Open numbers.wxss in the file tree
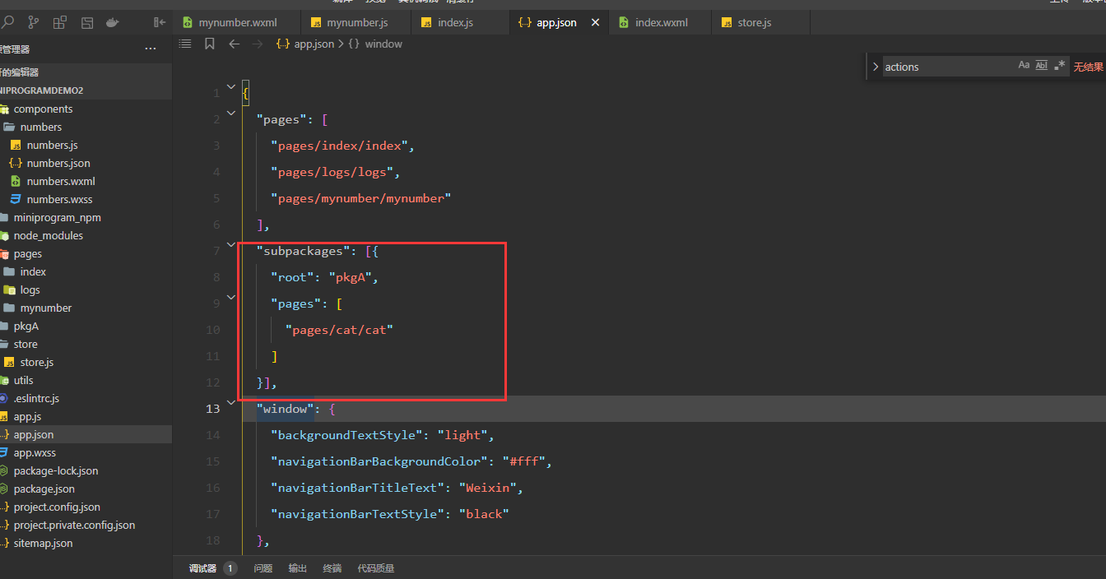The height and width of the screenshot is (579, 1106). (x=86, y=199)
